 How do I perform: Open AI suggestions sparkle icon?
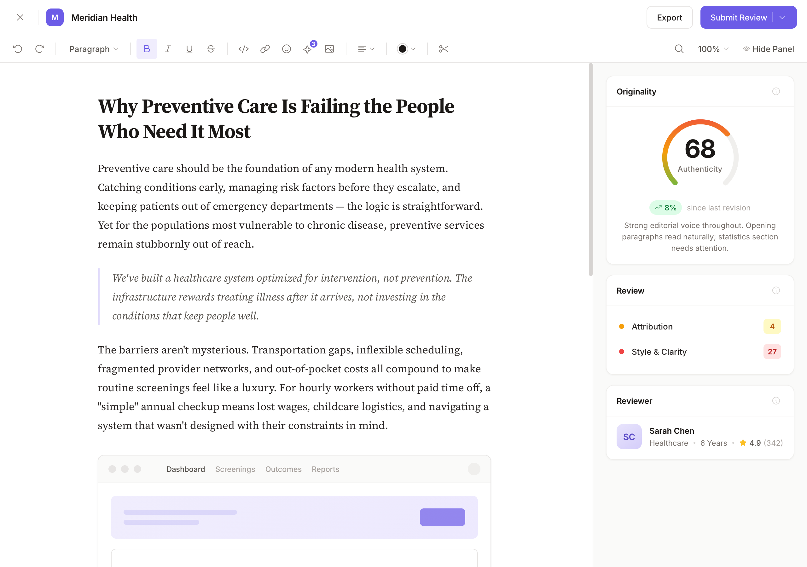[x=308, y=49]
